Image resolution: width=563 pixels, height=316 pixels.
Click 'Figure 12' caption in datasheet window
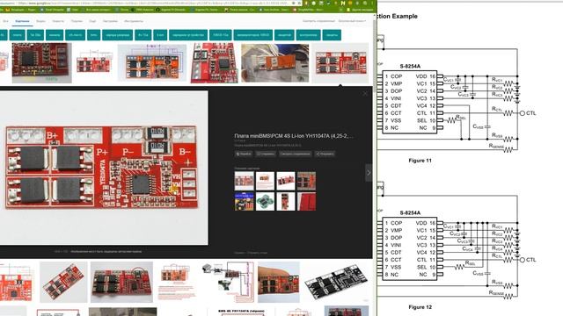pos(420,307)
